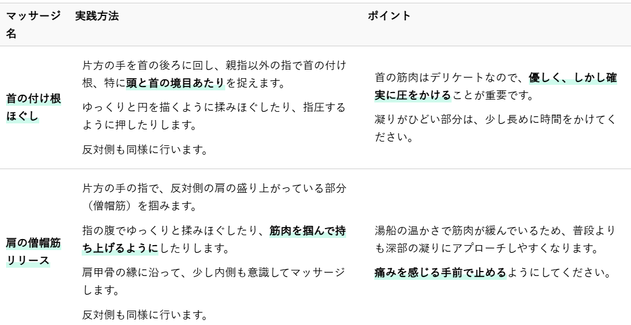Select the ポイント column header

pyautogui.click(x=389, y=17)
